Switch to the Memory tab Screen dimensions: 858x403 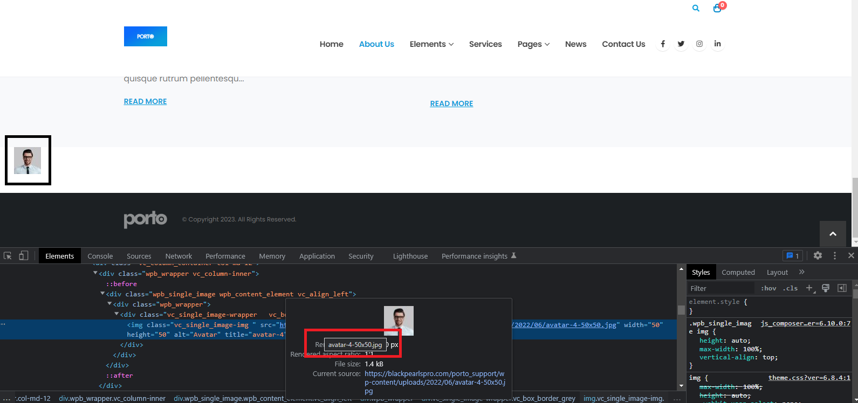[272, 256]
